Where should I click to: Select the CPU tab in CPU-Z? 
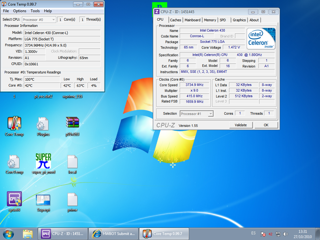click(160, 20)
